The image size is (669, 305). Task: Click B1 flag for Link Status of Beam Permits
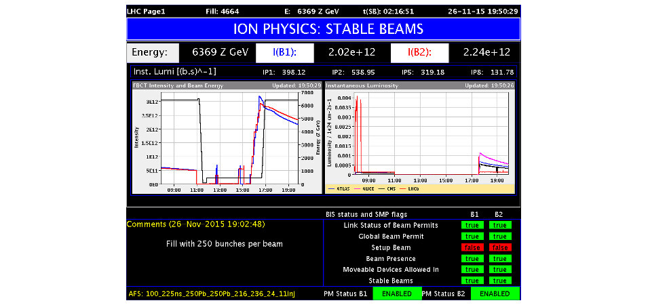click(472, 225)
